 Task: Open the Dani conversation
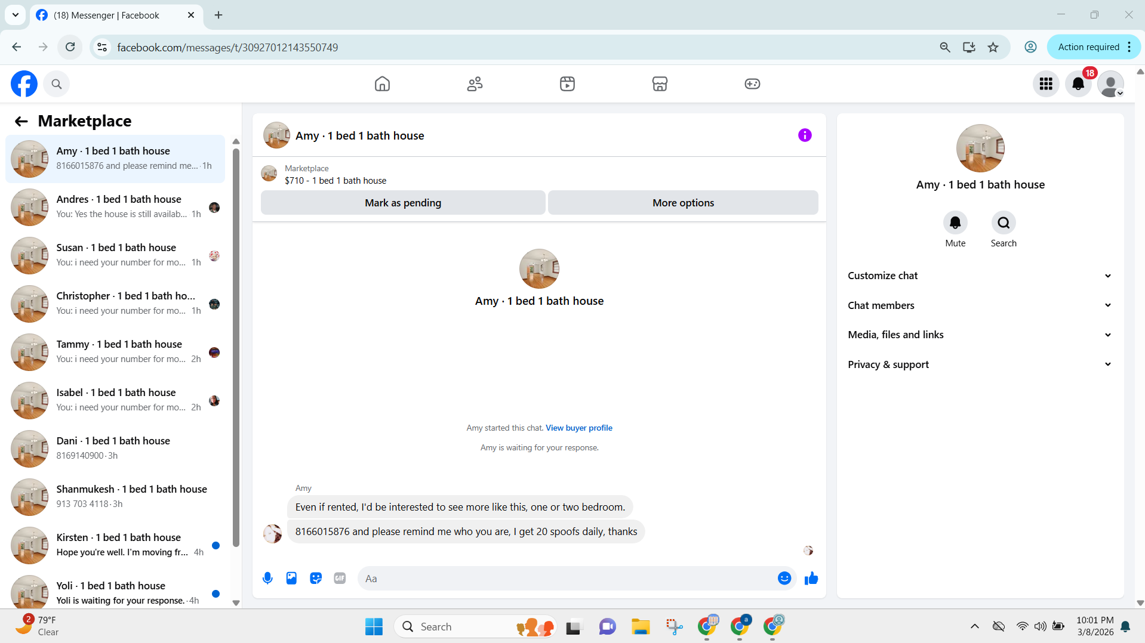point(115,449)
